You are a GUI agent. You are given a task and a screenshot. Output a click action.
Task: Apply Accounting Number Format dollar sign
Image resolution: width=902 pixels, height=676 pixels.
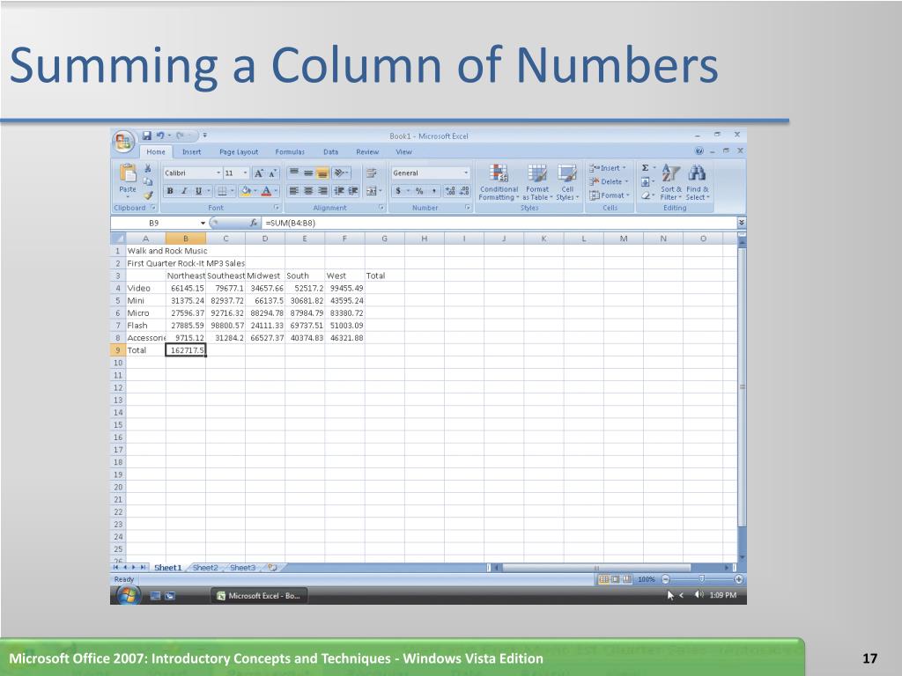pyautogui.click(x=398, y=191)
